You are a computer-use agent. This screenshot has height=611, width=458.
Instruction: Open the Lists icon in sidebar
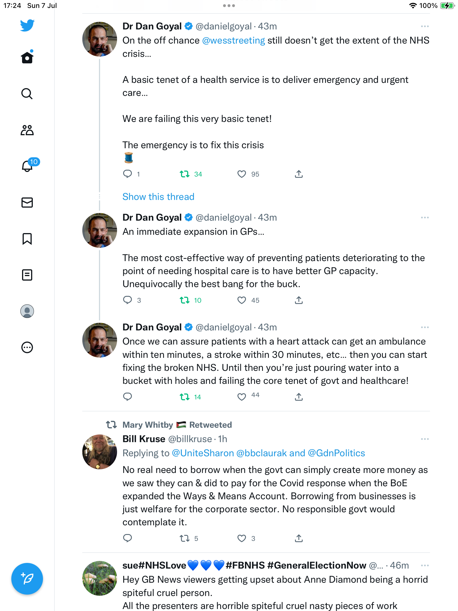27,275
